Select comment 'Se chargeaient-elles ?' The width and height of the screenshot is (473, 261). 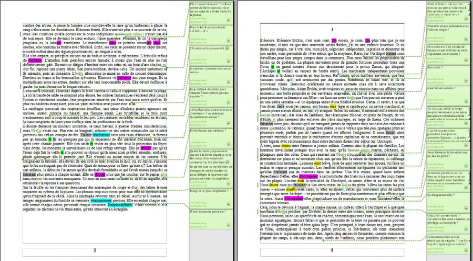448,203
